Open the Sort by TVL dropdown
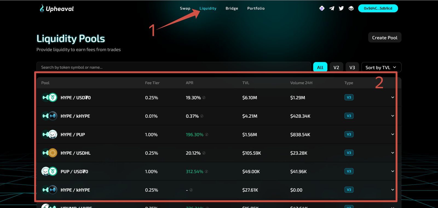Image resolution: width=438 pixels, height=208 pixels. coord(381,67)
